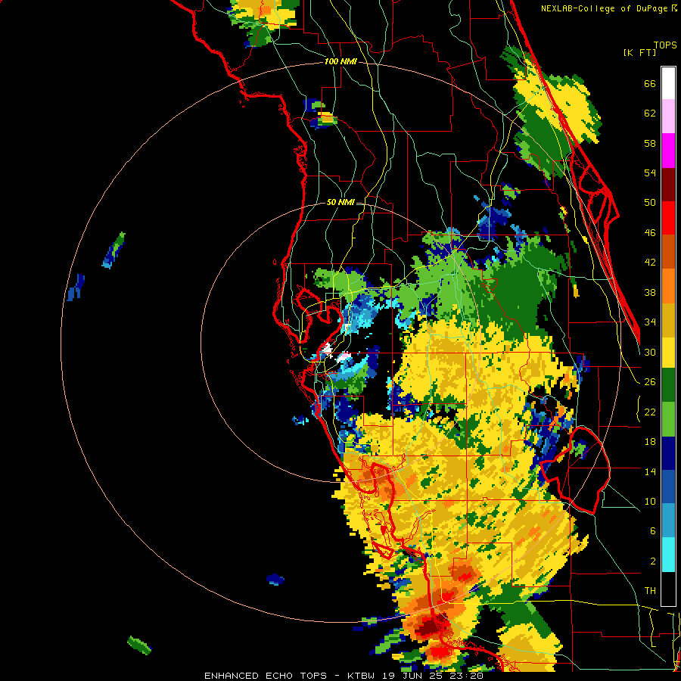Click the legend value "62"
Viewport: 681px width, 681px height.
650,113
